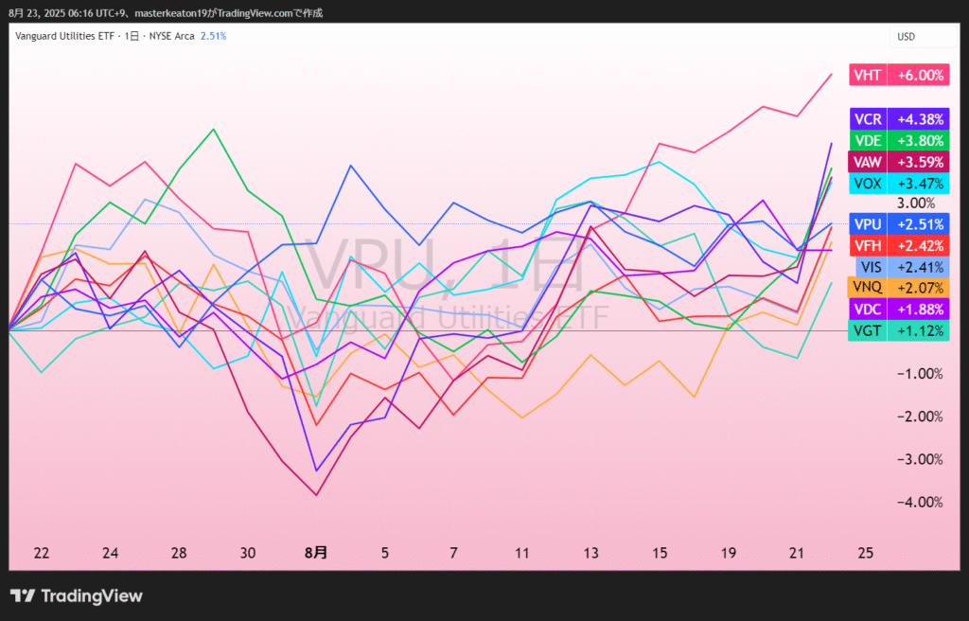The image size is (969, 621).
Task: Click the 24 date on the time axis
Action: point(110,552)
